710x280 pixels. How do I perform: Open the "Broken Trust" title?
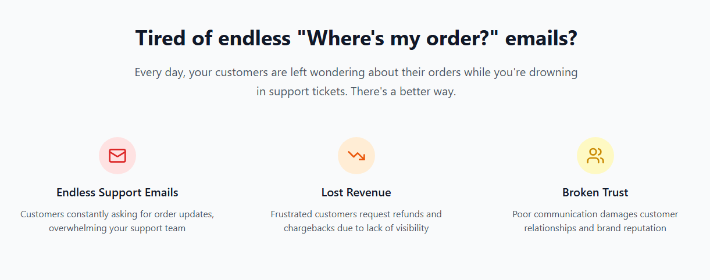click(x=595, y=192)
